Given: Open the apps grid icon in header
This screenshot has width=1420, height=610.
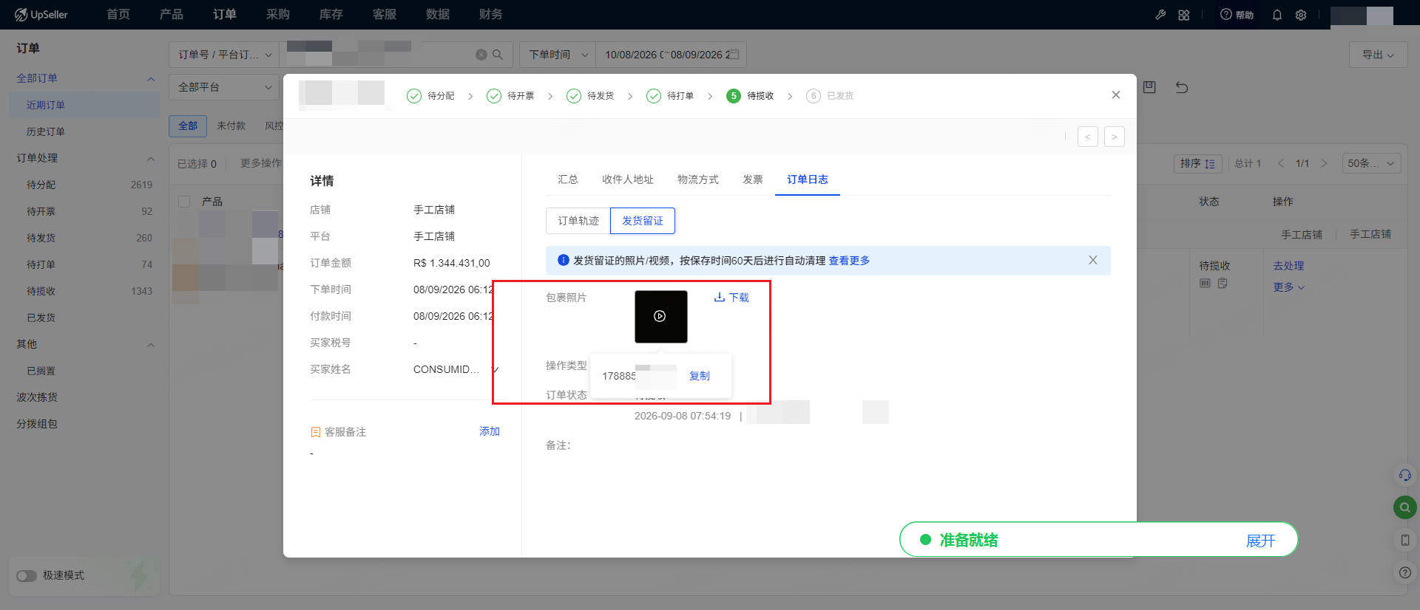Looking at the screenshot, I should tap(1184, 15).
